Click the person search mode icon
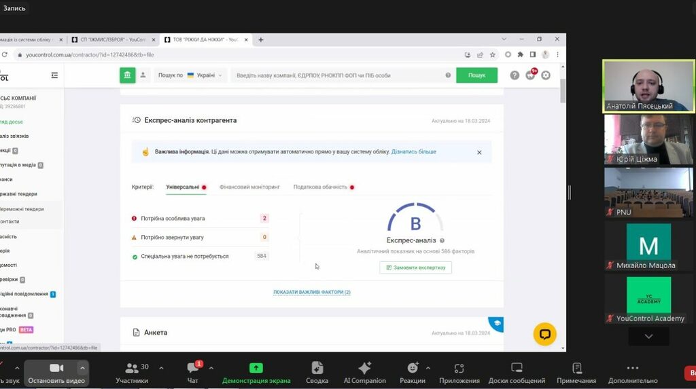Screen dimensions: 696x389 [143, 75]
